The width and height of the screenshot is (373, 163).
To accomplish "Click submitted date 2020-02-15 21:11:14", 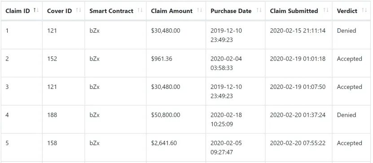I will tap(298, 31).
